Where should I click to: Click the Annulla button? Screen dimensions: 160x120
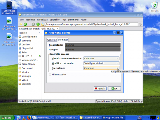point(100,89)
